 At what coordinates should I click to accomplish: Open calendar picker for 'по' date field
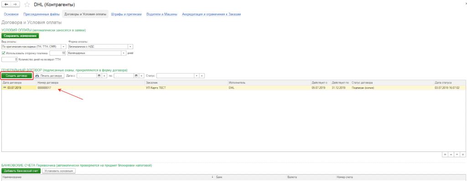(136, 76)
